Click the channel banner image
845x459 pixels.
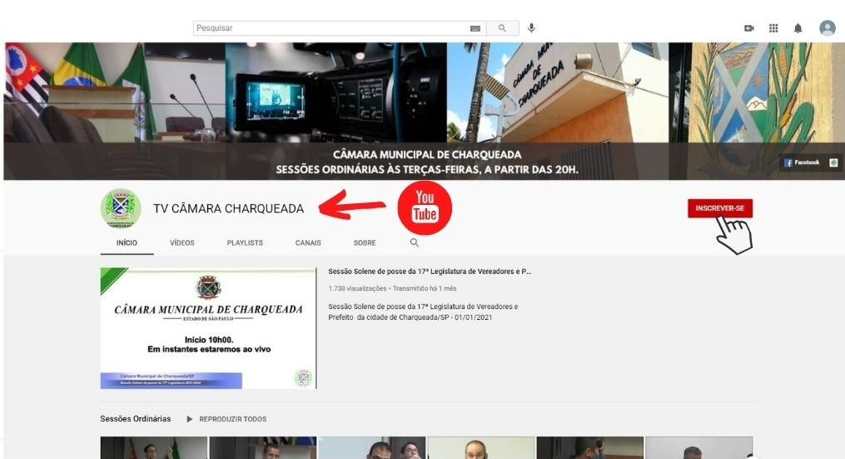[x=424, y=111]
